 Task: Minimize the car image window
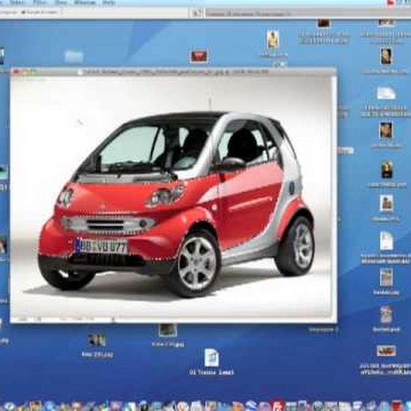[x=25, y=71]
